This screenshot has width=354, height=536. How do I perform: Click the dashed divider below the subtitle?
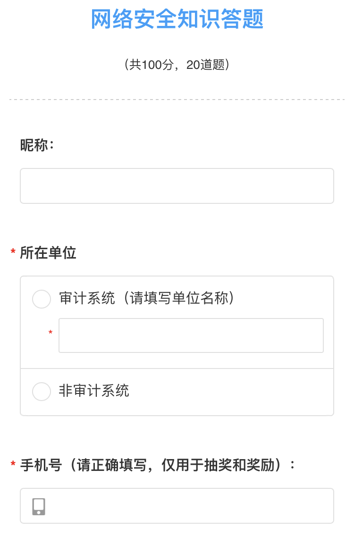point(177,100)
